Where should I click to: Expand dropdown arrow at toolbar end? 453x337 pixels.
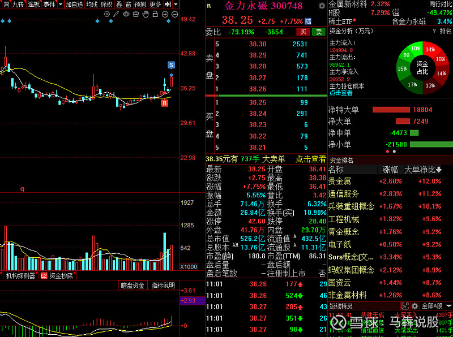click(176, 5)
